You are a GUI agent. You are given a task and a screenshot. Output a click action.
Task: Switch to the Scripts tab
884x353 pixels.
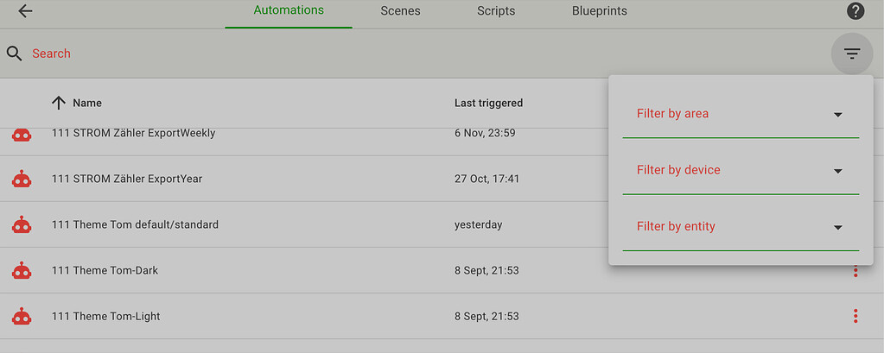coord(496,11)
